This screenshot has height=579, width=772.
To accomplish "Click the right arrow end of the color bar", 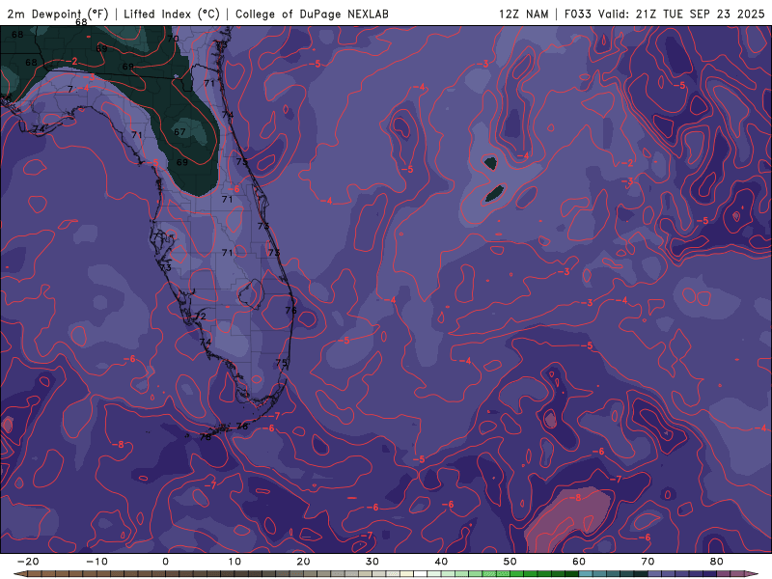I will (x=754, y=574).
